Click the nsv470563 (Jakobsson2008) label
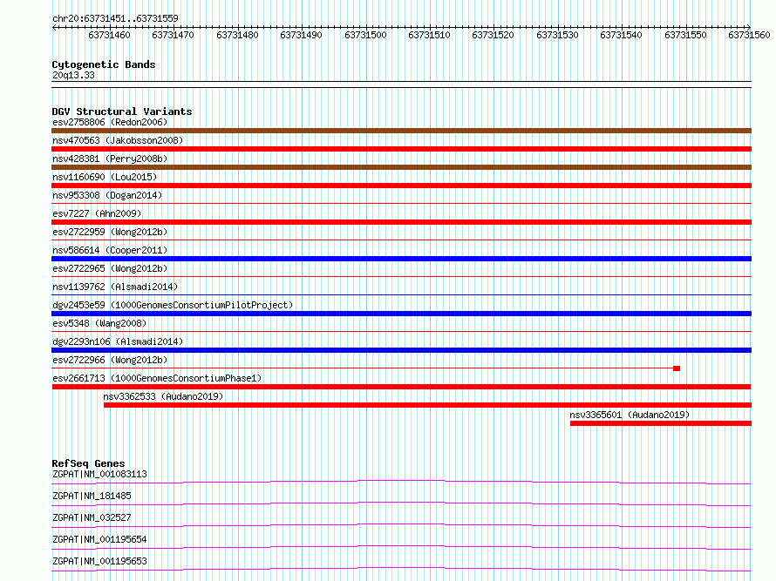Screen dimensions: 776x581 tap(118, 140)
